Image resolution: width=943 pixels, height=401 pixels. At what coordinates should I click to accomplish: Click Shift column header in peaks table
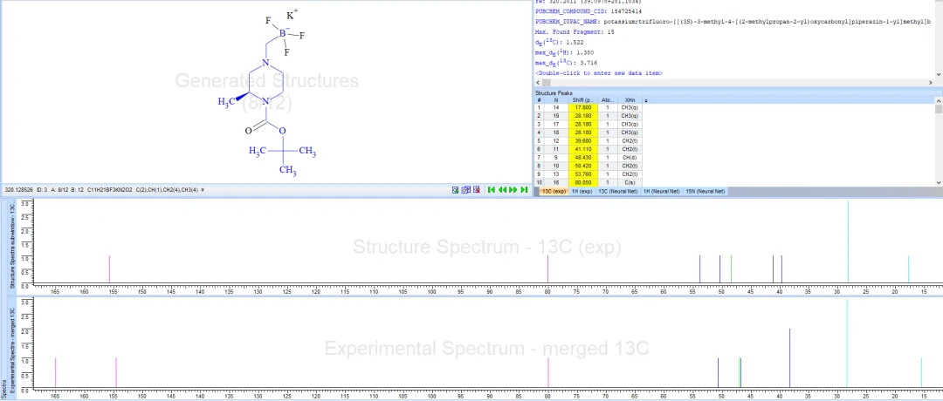tap(583, 100)
